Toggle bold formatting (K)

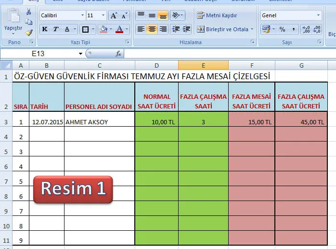[x=45, y=30]
